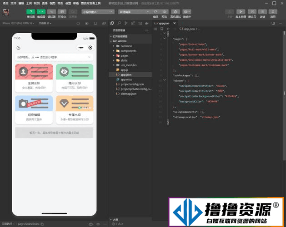Click the simulator phone device icon
286x227 pixels.
click(95, 24)
